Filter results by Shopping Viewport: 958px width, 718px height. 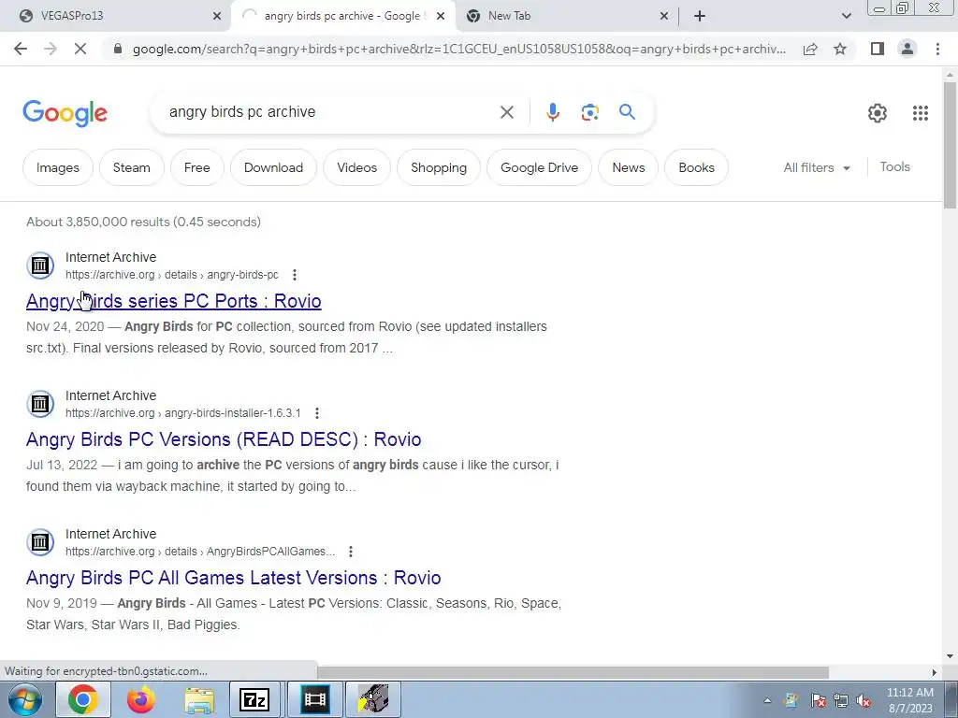pyautogui.click(x=439, y=167)
